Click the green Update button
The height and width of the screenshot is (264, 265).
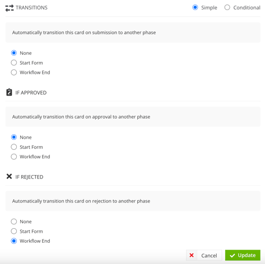(243, 255)
